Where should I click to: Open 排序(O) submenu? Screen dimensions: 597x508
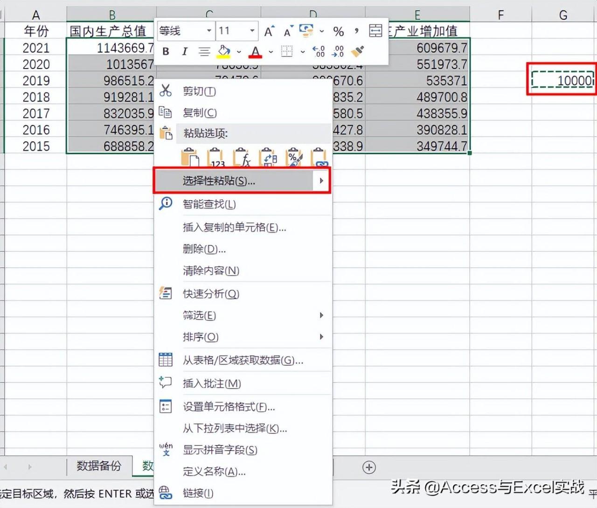(243, 337)
